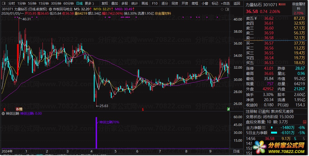The height and width of the screenshot is (156, 309).
Task: Click the 同资 toolbar button
Action: pos(175,3)
